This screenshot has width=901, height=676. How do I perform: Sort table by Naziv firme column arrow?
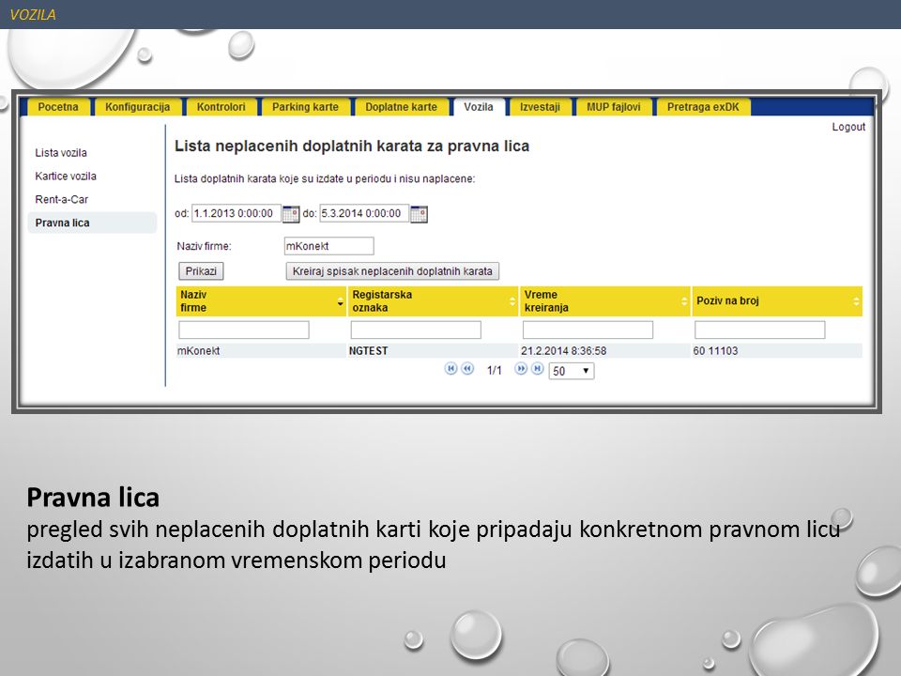[x=341, y=301]
